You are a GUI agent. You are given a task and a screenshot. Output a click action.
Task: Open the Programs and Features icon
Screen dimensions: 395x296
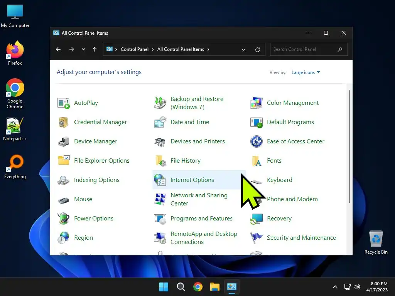click(160, 219)
